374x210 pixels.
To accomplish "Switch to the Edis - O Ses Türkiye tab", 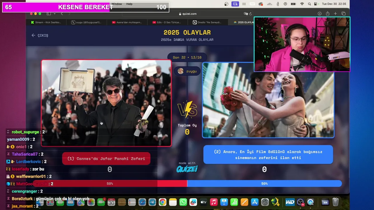I will (167, 22).
